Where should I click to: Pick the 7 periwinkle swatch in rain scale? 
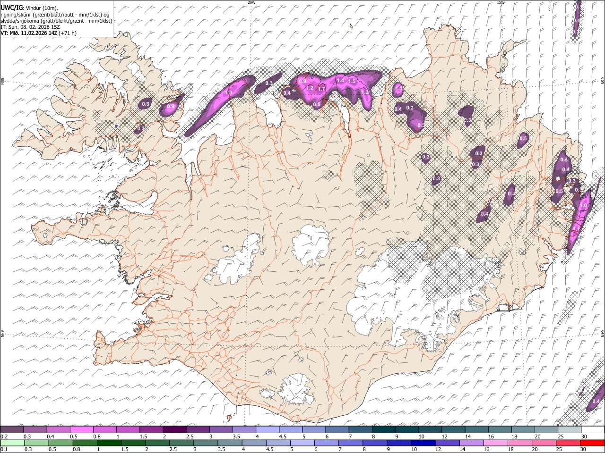[x=351, y=443]
